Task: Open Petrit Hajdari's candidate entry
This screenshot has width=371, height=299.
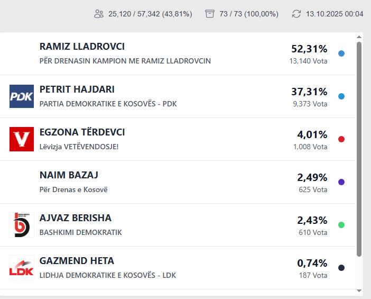Action: (x=77, y=89)
